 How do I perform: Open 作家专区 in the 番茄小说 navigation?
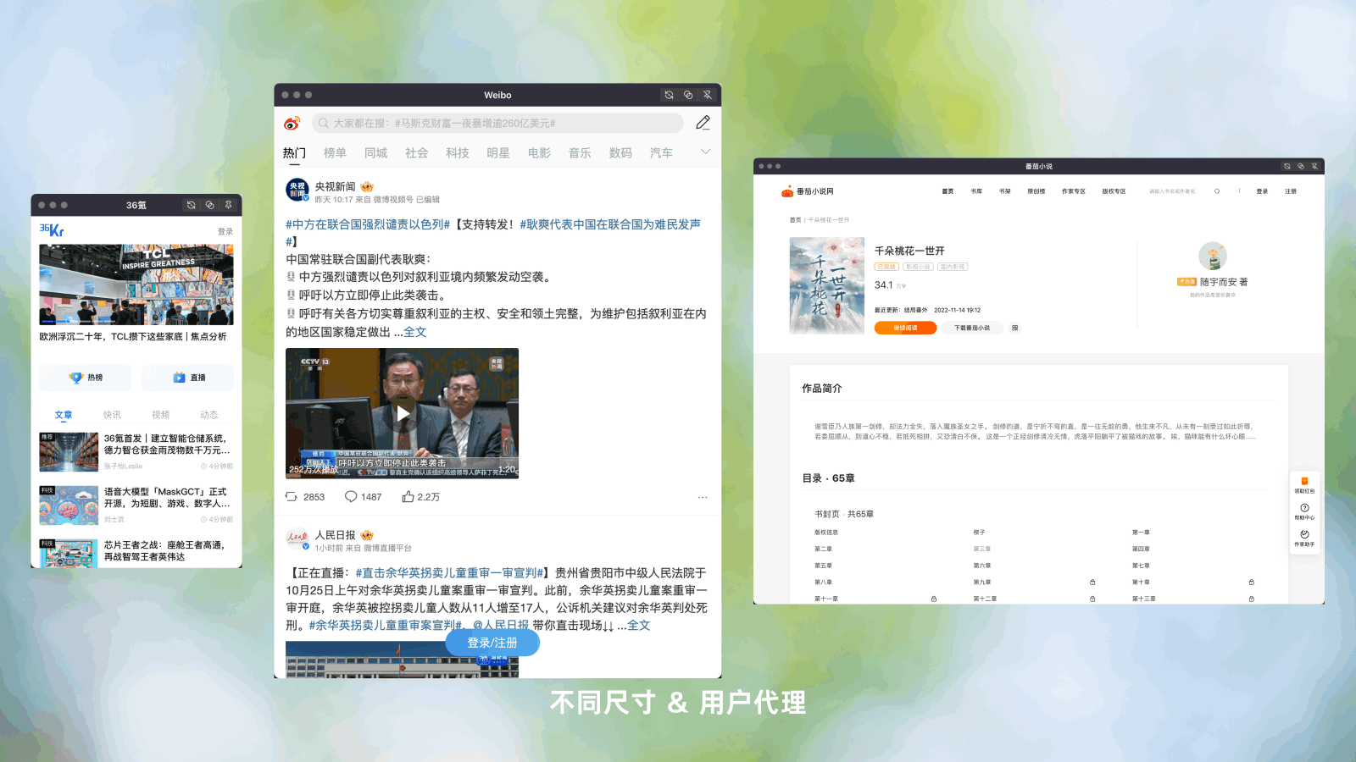1073,191
